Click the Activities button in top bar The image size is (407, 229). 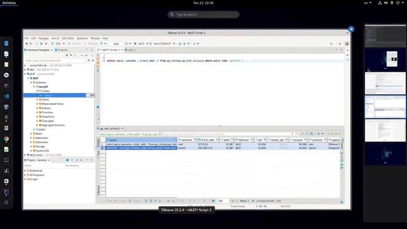tap(9, 3)
